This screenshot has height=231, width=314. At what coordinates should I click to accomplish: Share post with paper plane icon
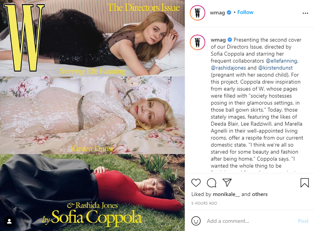tap(227, 183)
